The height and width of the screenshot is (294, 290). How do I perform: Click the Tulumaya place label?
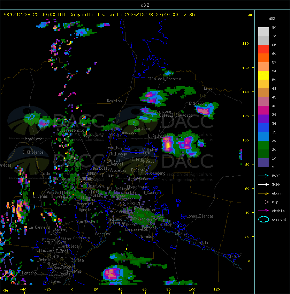[x=119, y=154]
